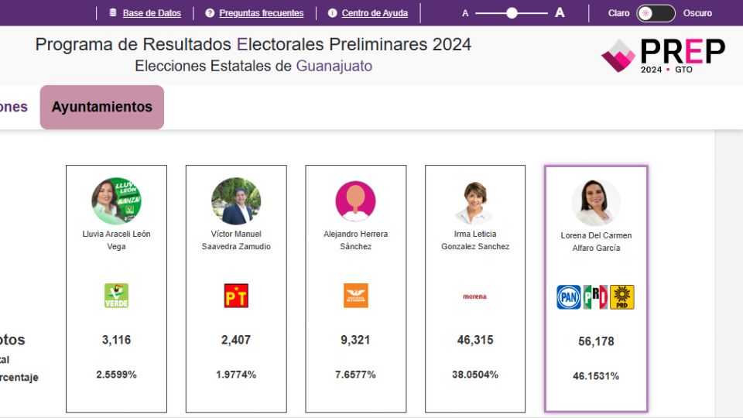This screenshot has width=743, height=418.
Task: Select Lorena Del Carmen Alfaro García's photo
Action: pos(596,203)
